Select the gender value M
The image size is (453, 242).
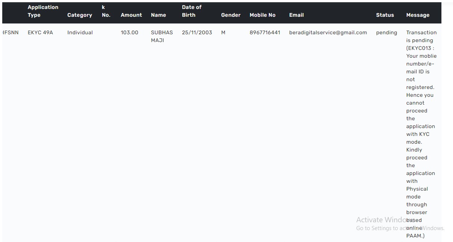pos(223,32)
